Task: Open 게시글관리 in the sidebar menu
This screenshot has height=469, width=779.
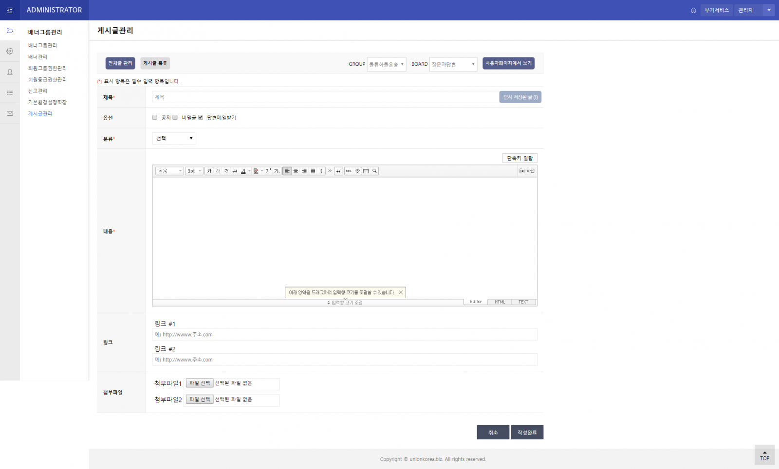Action: (x=40, y=113)
